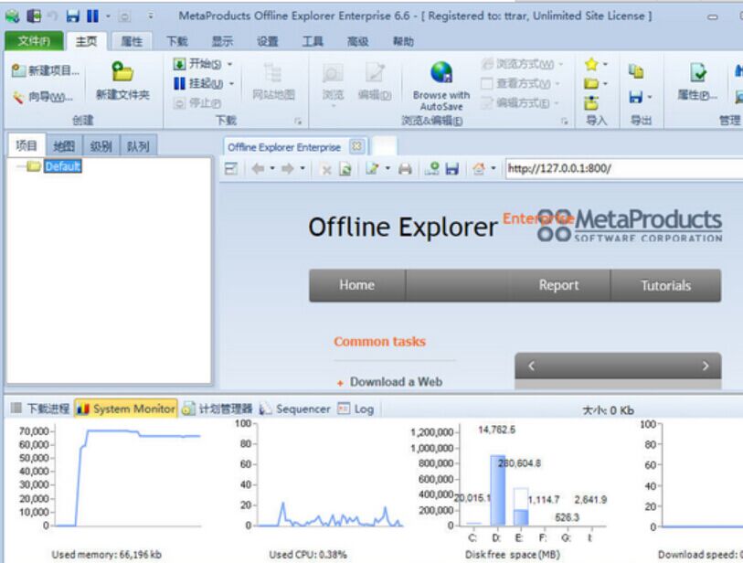Open the dropdown next to the Export disk icon

tap(650, 97)
